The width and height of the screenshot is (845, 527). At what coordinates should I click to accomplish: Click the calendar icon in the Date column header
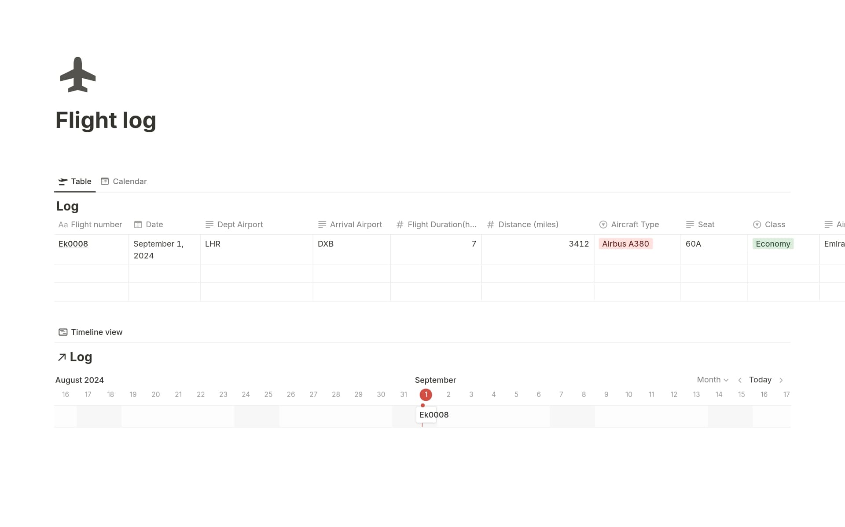point(138,224)
